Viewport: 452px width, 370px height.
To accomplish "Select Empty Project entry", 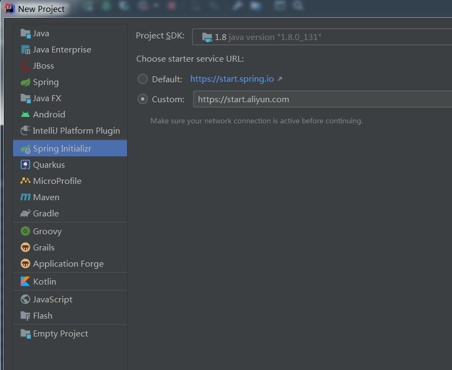I will pos(70,334).
